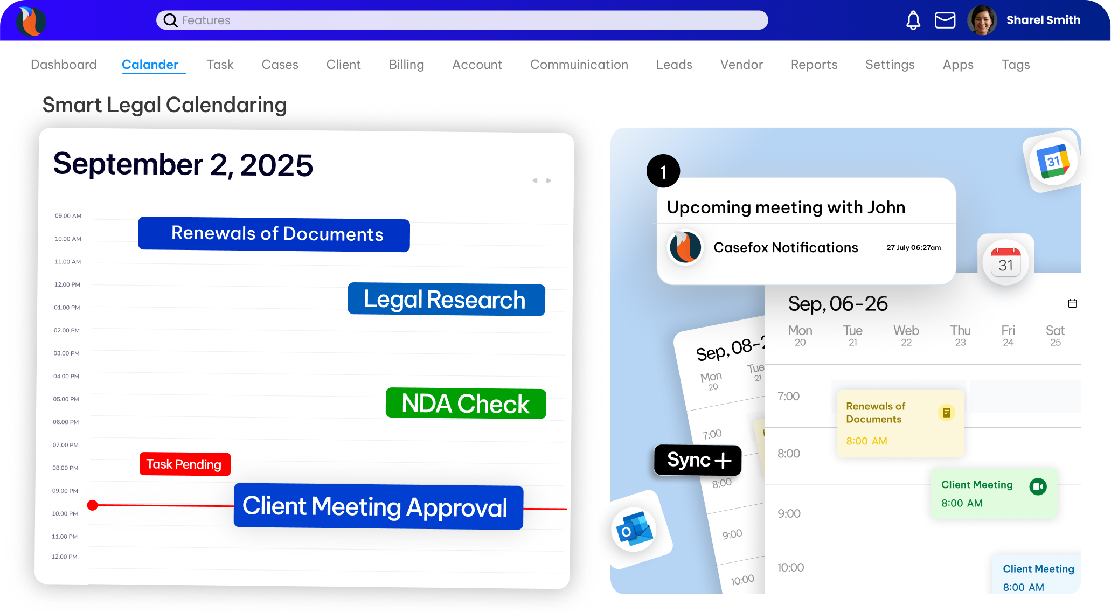This screenshot has width=1111, height=612.
Task: Open the small calendar picker beside Sep, 06-26
Action: pos(1072,304)
